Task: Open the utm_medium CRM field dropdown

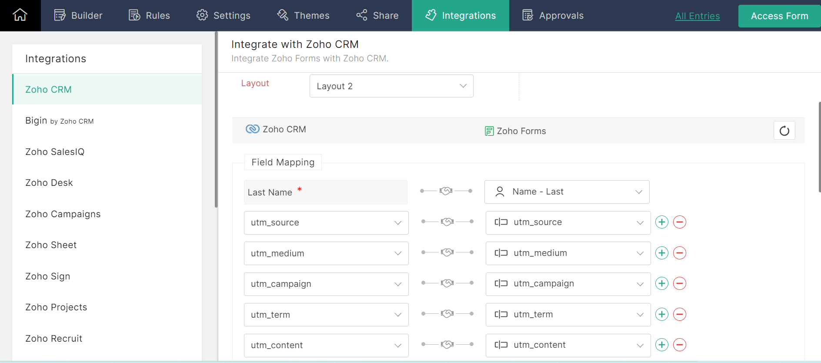Action: point(326,253)
